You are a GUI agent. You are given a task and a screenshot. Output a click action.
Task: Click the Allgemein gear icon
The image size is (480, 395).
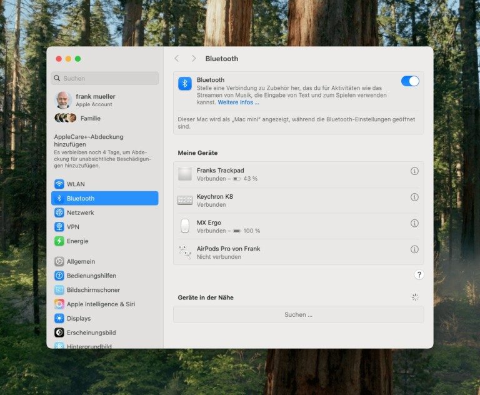click(59, 261)
